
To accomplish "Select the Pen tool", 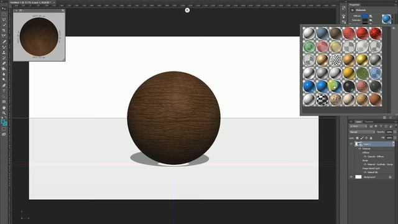I will point(4,85).
